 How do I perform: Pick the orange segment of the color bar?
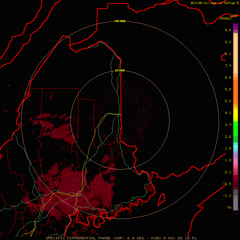tap(235, 92)
